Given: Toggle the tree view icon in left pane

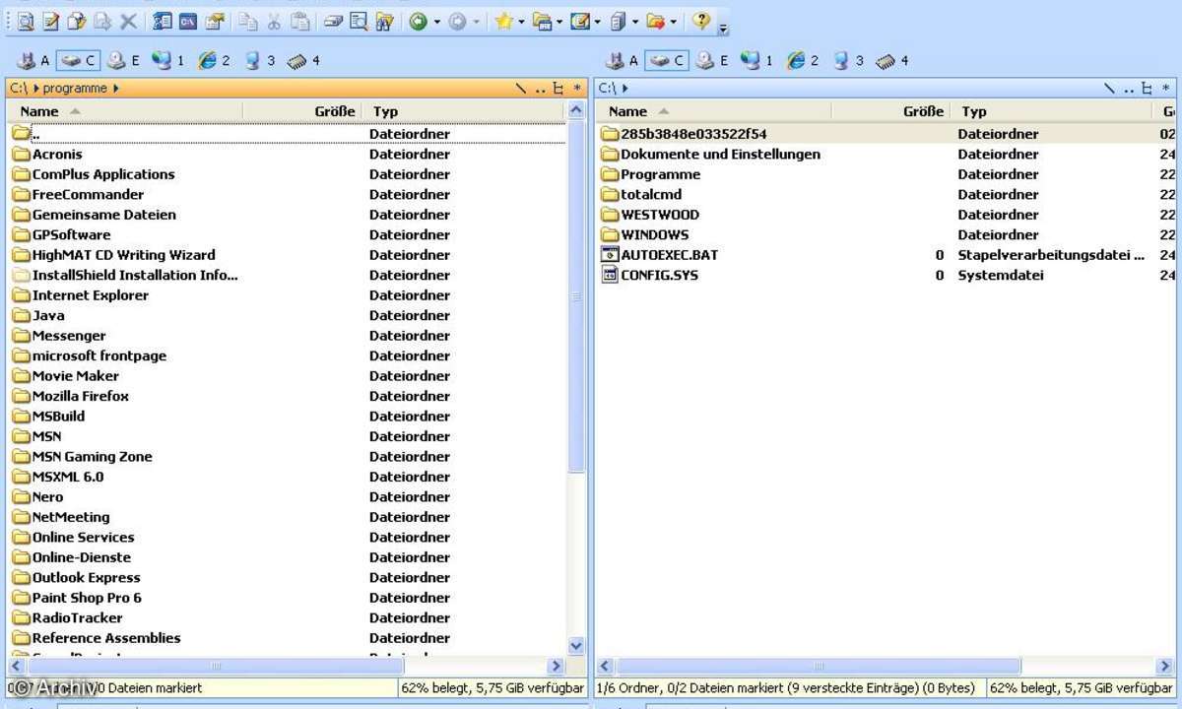Looking at the screenshot, I should tap(558, 89).
